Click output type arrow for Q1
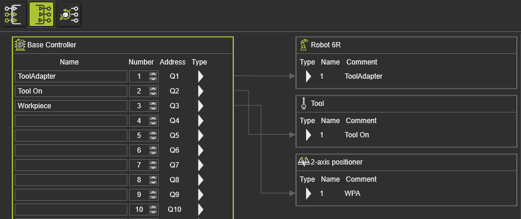 click(200, 76)
